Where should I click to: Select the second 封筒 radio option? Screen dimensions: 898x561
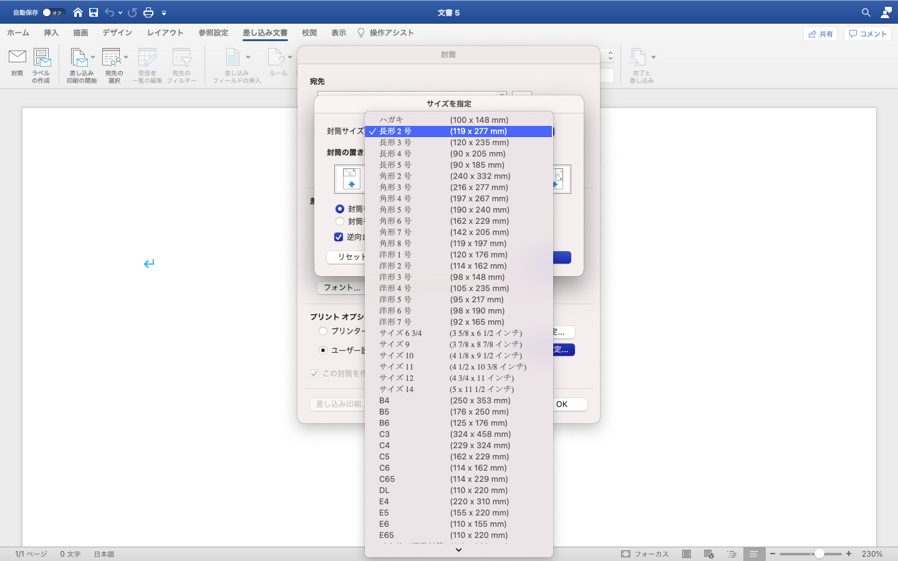pyautogui.click(x=340, y=221)
